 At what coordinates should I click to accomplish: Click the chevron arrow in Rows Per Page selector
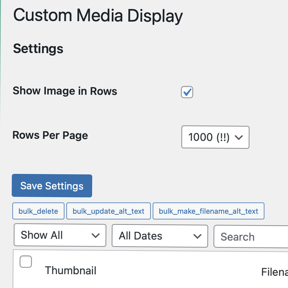pyautogui.click(x=239, y=137)
